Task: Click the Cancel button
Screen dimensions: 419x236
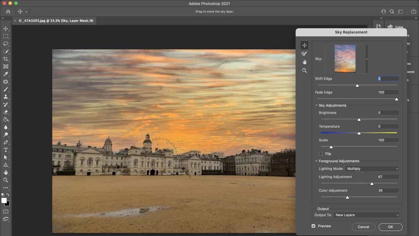Action: tap(363, 227)
